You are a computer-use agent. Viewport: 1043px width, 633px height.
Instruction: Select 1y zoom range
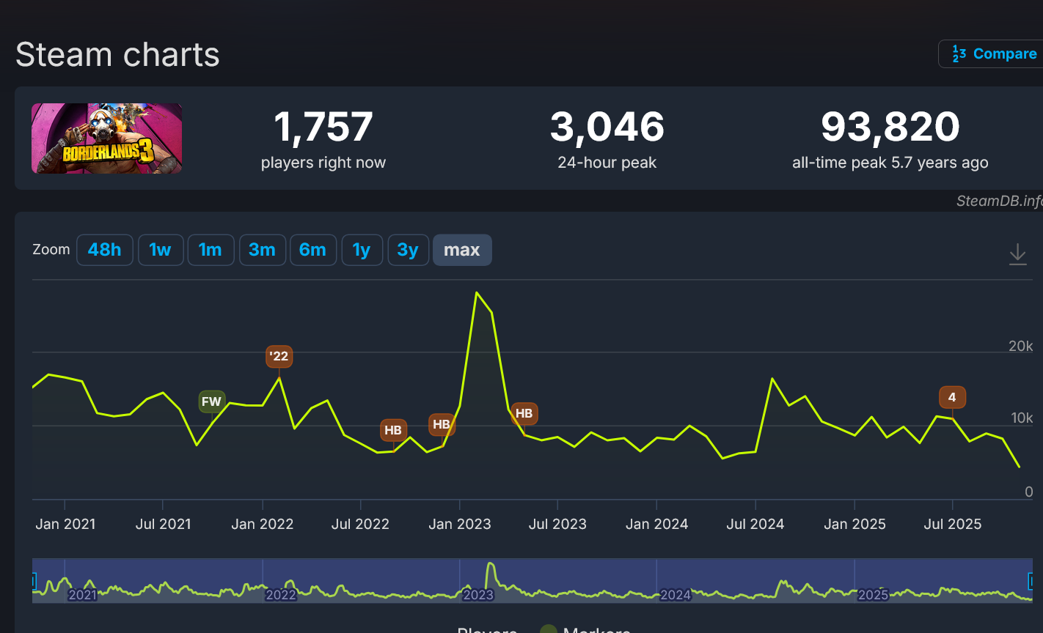click(x=362, y=250)
